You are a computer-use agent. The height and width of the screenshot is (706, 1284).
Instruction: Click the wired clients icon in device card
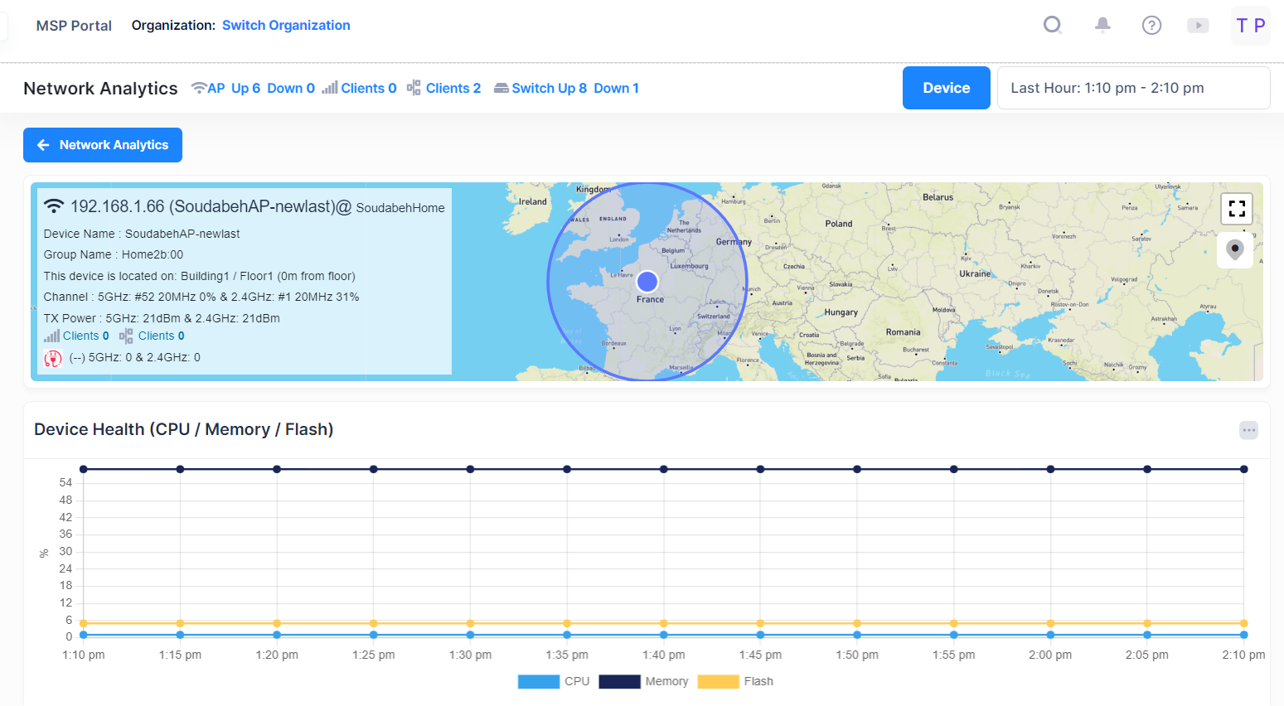tap(126, 336)
